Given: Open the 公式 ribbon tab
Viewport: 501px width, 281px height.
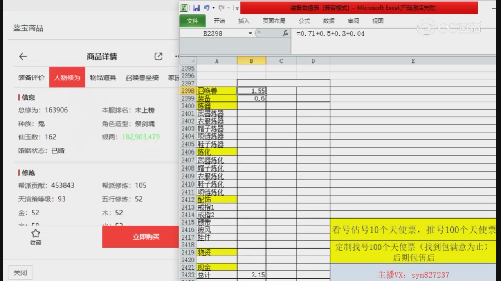Looking at the screenshot, I should 304,21.
